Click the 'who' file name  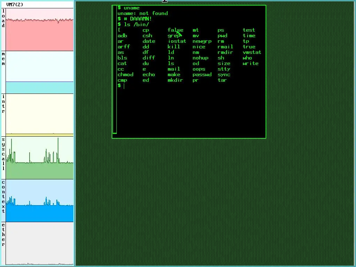point(247,58)
